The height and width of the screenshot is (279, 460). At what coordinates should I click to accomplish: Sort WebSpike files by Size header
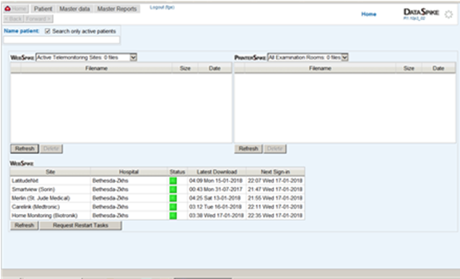coord(185,69)
